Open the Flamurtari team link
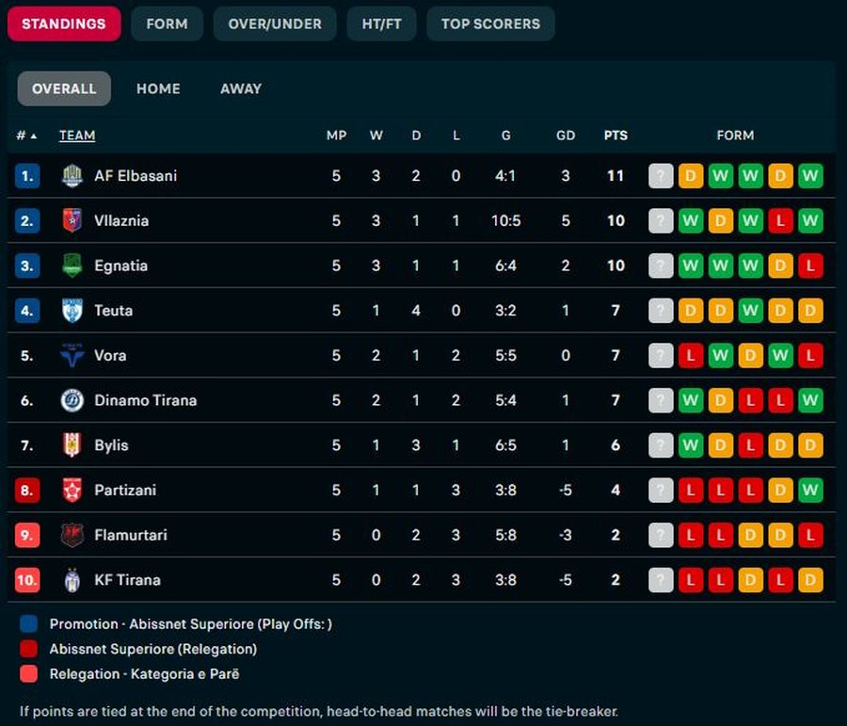 (x=131, y=535)
